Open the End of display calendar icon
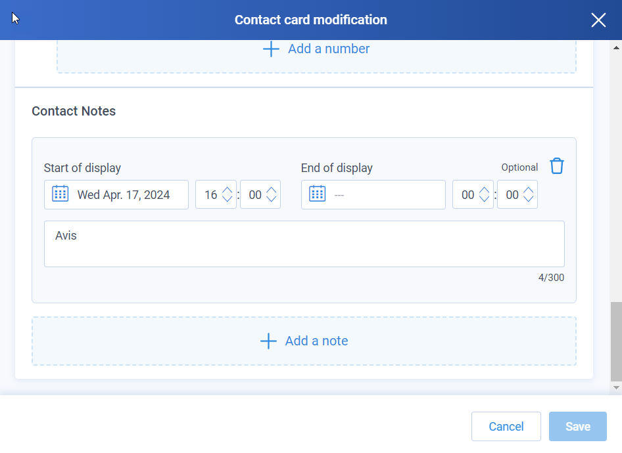Viewport: 622px width, 453px height. [318, 194]
